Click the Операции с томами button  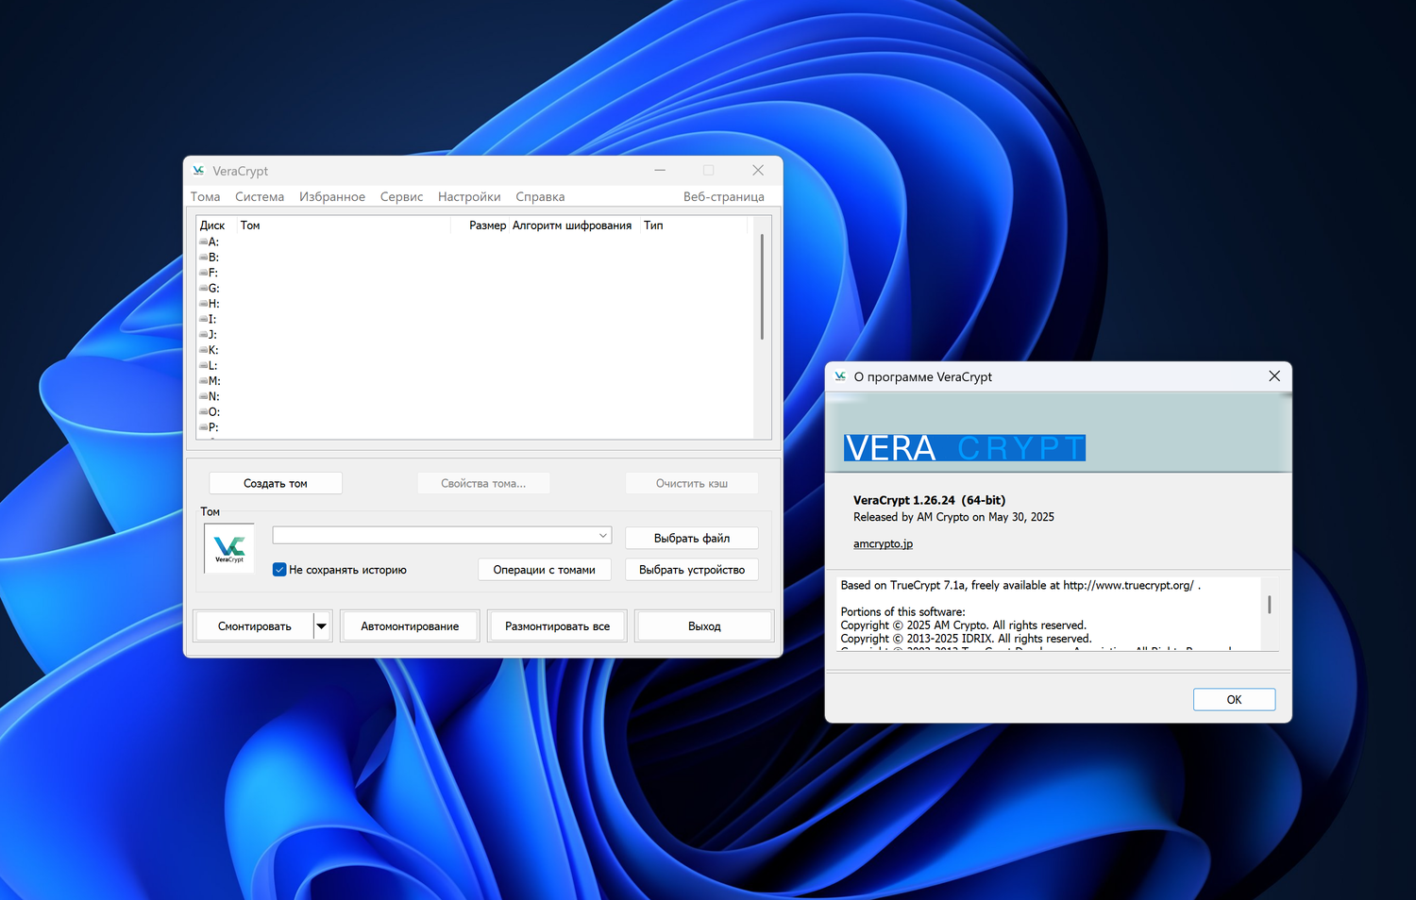click(x=545, y=570)
